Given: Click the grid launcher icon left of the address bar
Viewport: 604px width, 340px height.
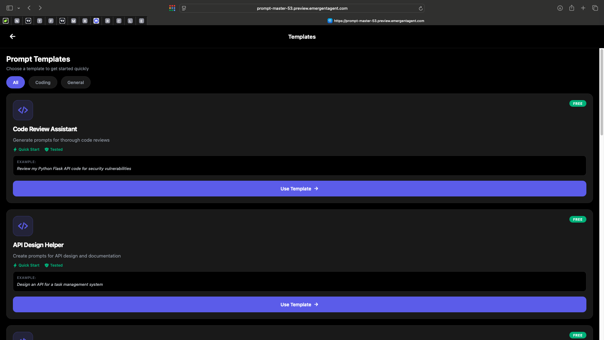Looking at the screenshot, I should point(172,8).
